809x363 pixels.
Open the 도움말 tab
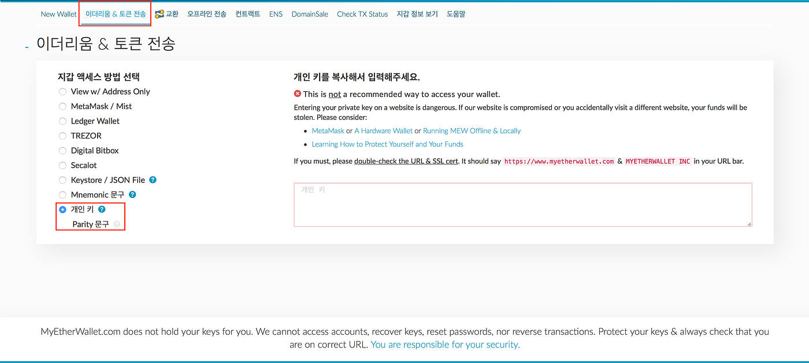[x=456, y=13]
